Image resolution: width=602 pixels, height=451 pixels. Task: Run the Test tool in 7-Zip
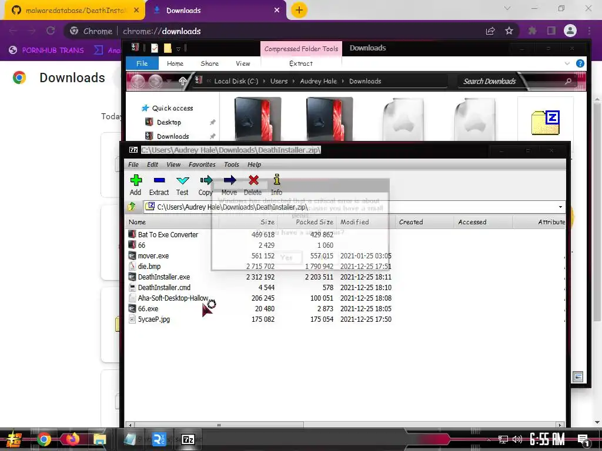click(x=182, y=185)
